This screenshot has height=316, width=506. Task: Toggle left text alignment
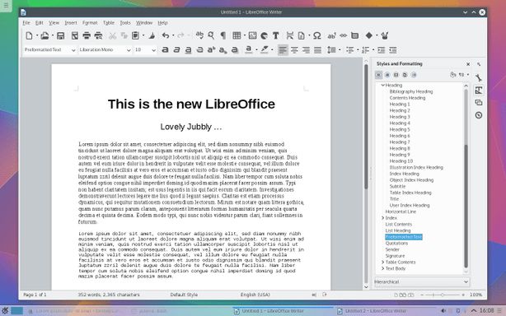click(x=283, y=50)
